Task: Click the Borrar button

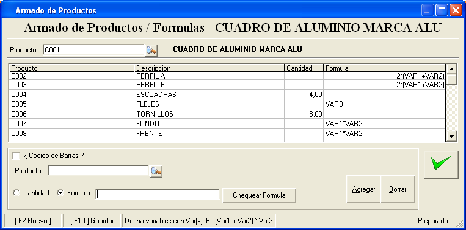Action: 398,189
